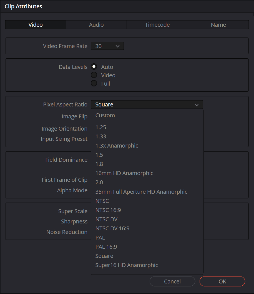Select Auto data levels radio button
The height and width of the screenshot is (294, 254).
94,67
